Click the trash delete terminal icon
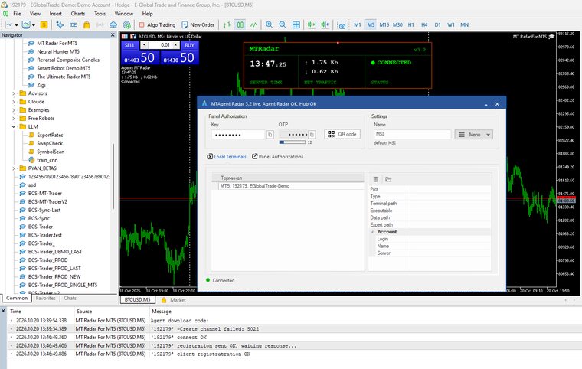Screen dimensions: 582x369 (x=376, y=179)
